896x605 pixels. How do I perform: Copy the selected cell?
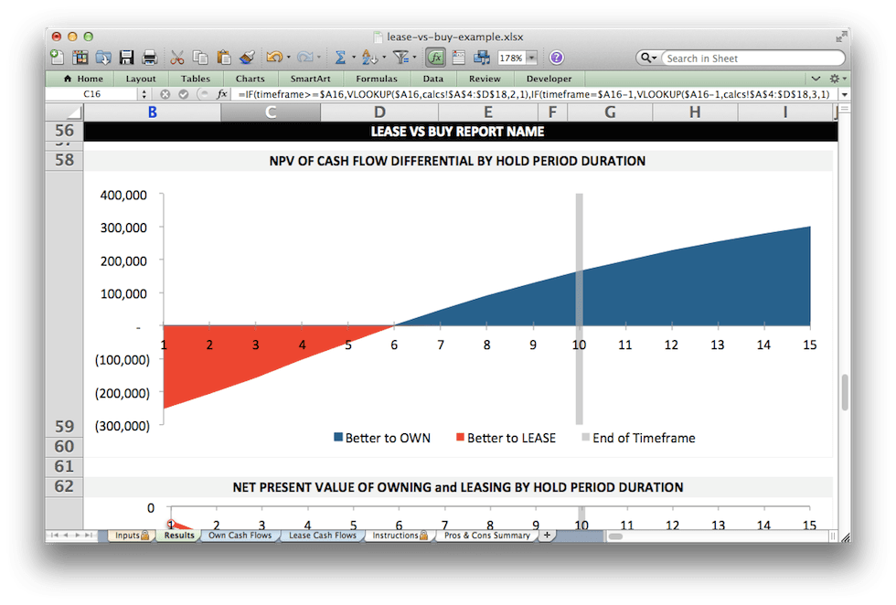[201, 57]
